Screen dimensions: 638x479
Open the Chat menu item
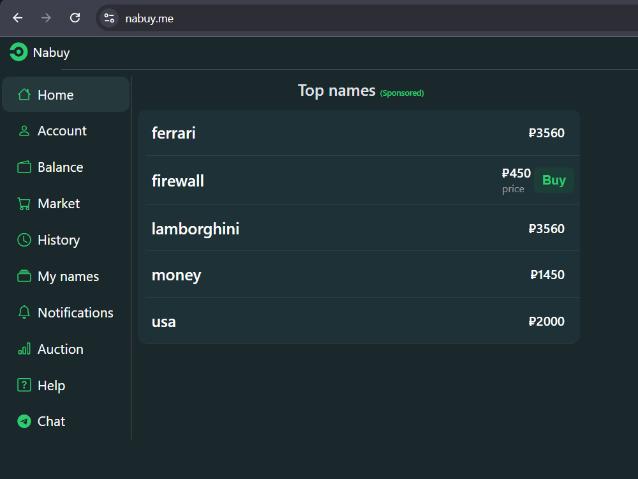[66, 421]
